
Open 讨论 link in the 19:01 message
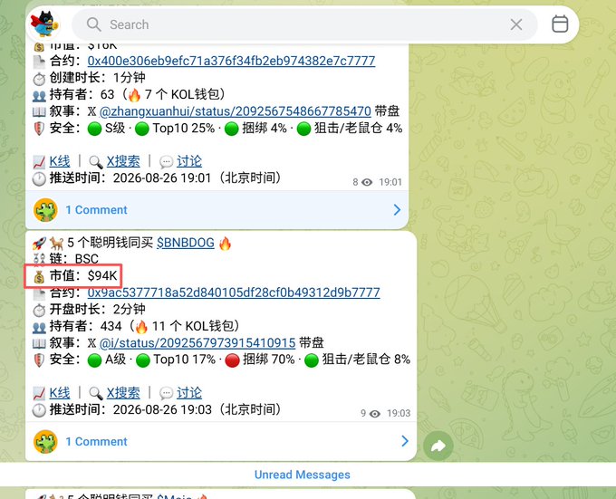click(189, 161)
